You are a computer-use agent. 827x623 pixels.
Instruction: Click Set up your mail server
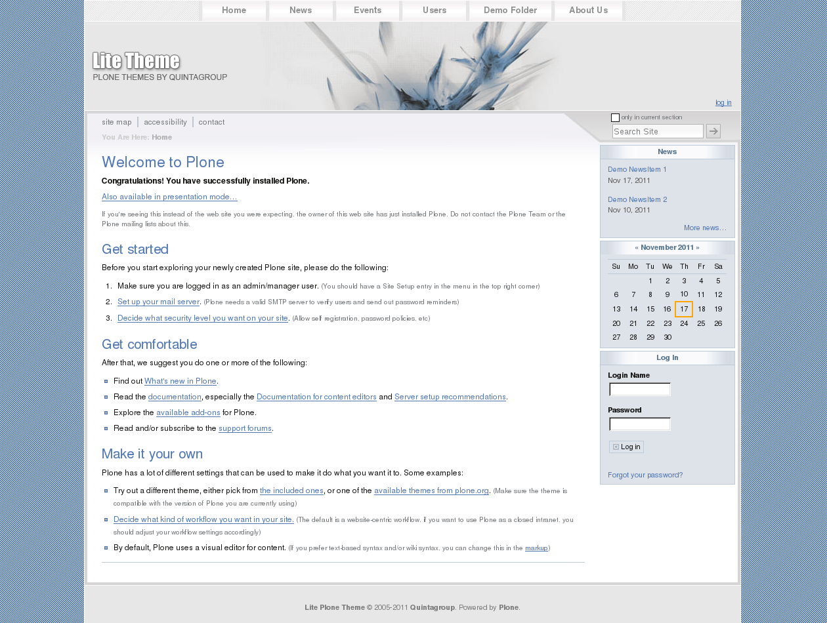pos(158,302)
